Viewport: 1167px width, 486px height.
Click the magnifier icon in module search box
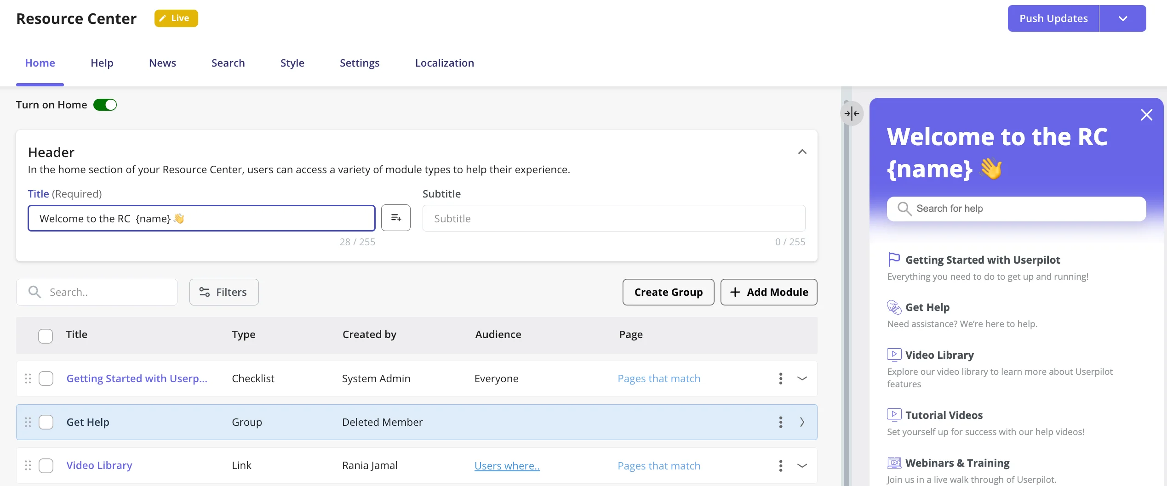[x=35, y=292]
